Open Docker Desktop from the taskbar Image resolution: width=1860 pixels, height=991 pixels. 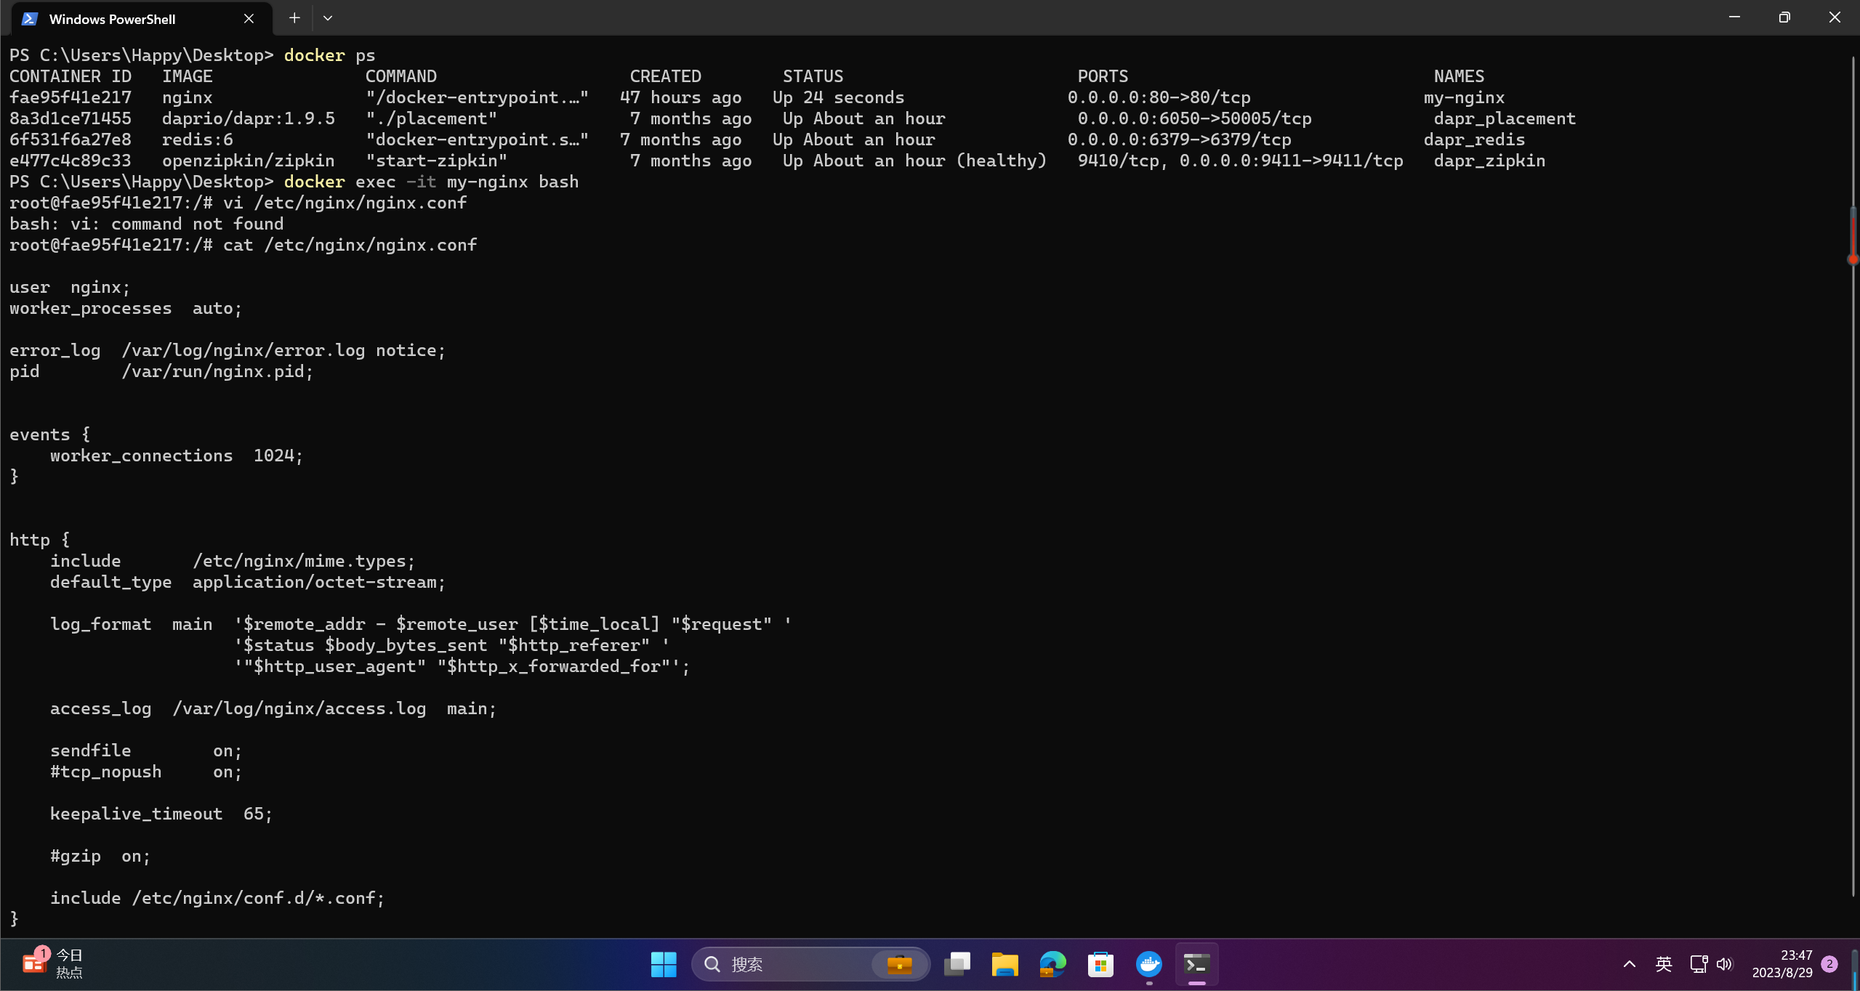click(1148, 964)
